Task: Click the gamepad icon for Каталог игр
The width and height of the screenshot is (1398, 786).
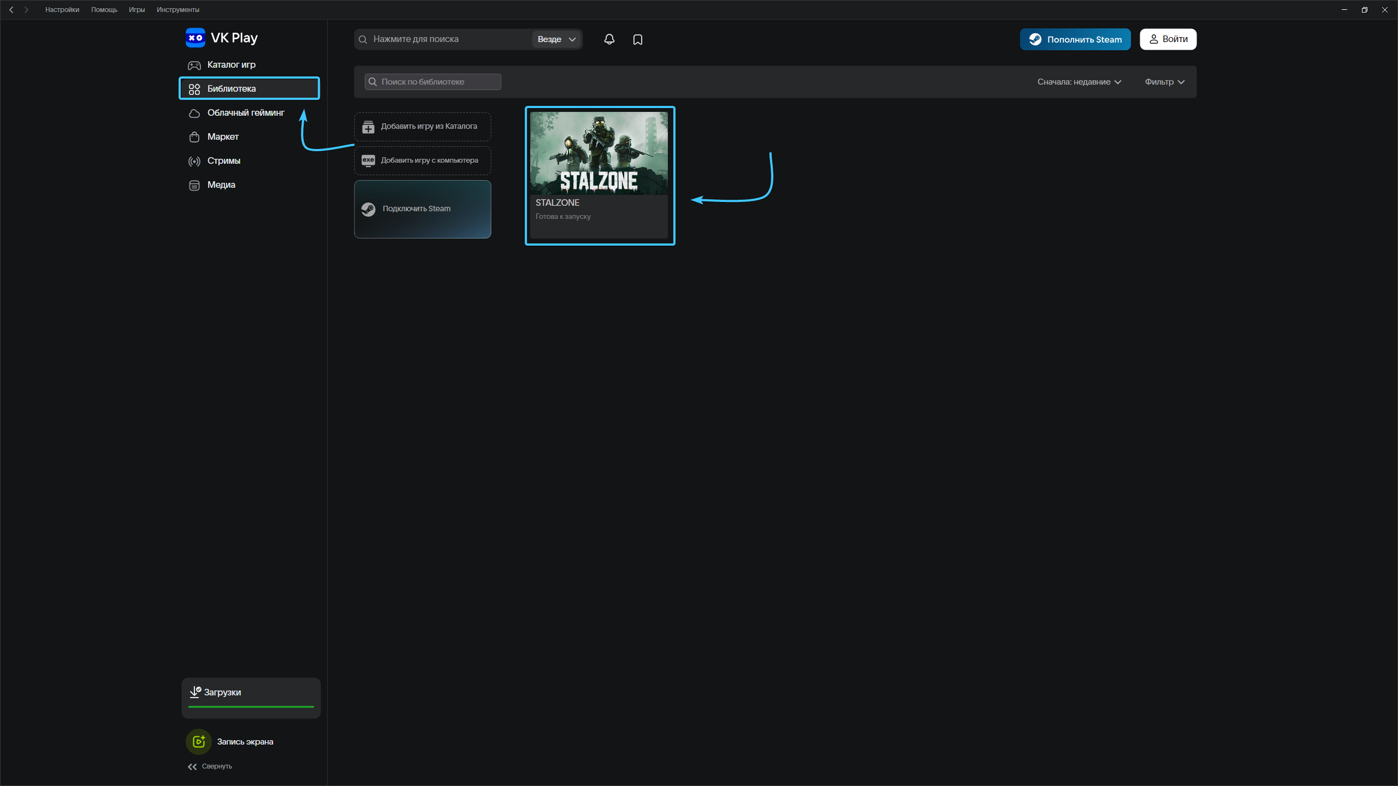Action: pos(194,65)
